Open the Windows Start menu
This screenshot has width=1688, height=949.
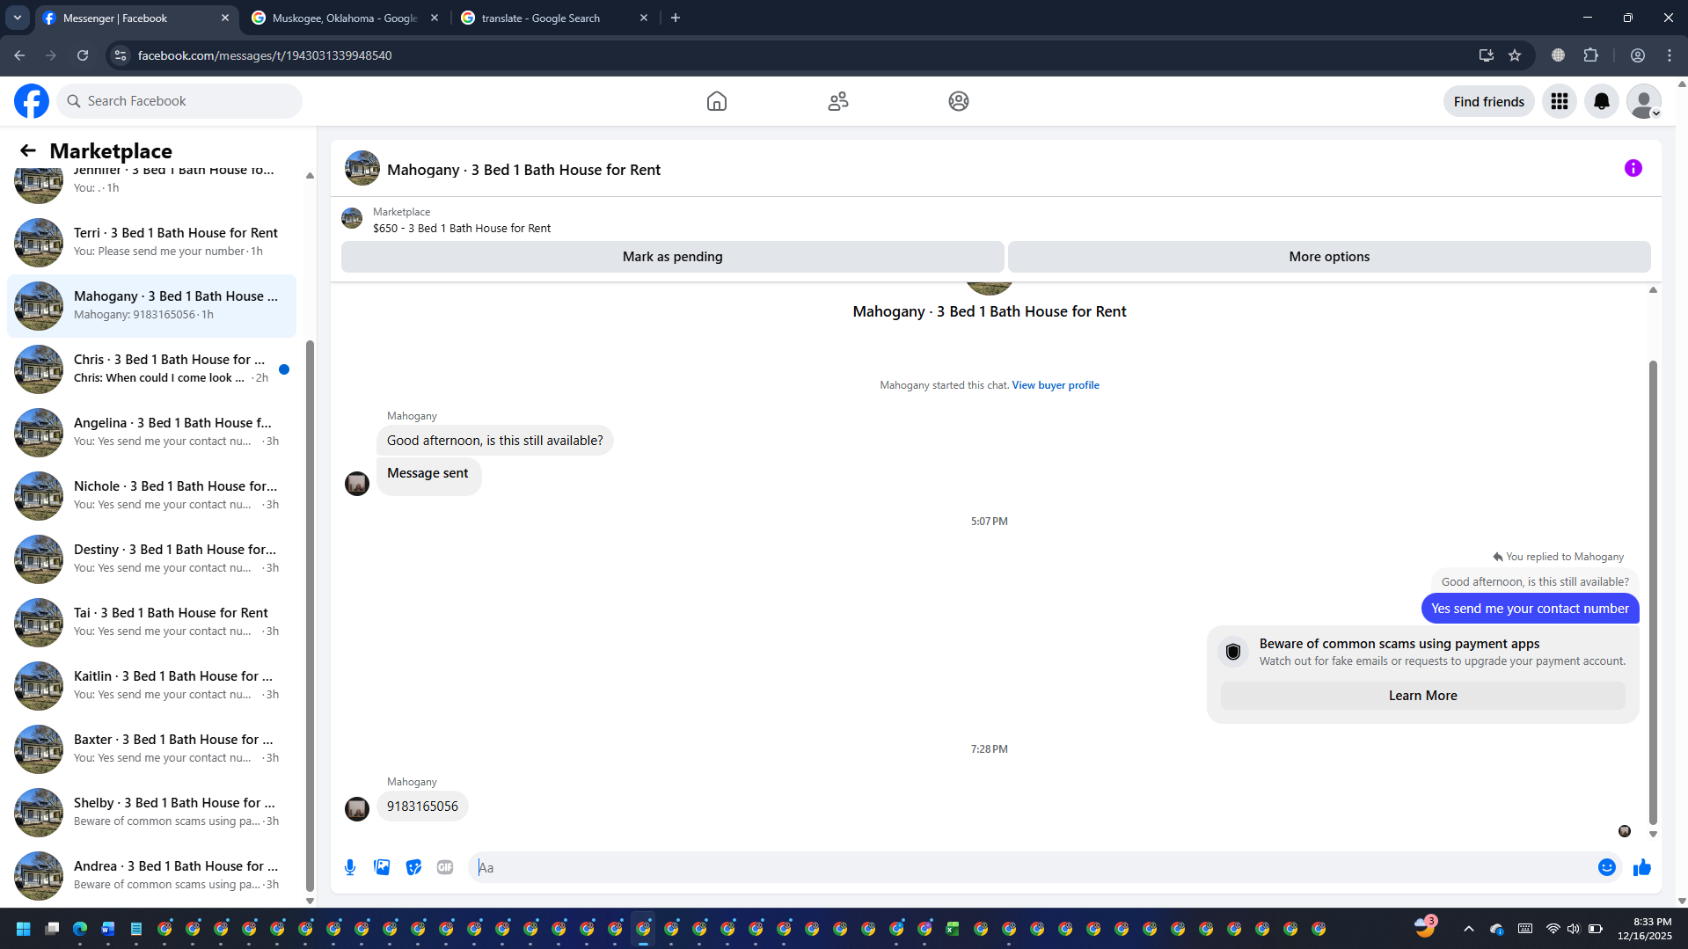pos(24,929)
